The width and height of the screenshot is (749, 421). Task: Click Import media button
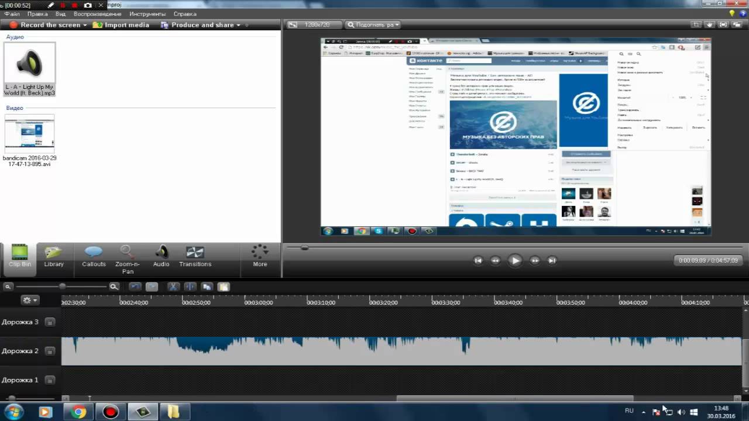[x=121, y=25]
